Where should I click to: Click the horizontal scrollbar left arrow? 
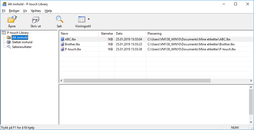pyautogui.click(x=61, y=80)
